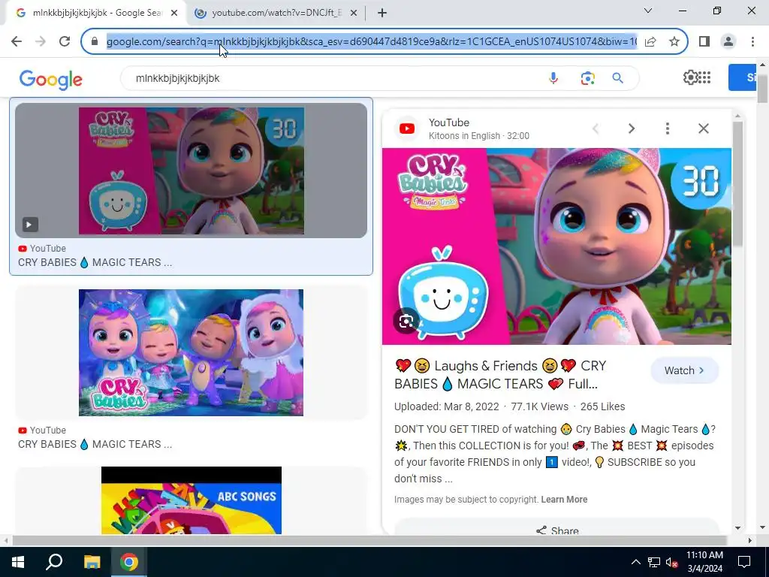Open the second Cry Babies group thumbnail
This screenshot has width=769, height=577.
(191, 352)
